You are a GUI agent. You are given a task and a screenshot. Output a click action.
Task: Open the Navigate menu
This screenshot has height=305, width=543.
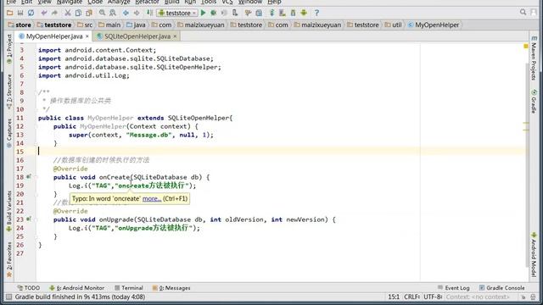tap(70, 2)
